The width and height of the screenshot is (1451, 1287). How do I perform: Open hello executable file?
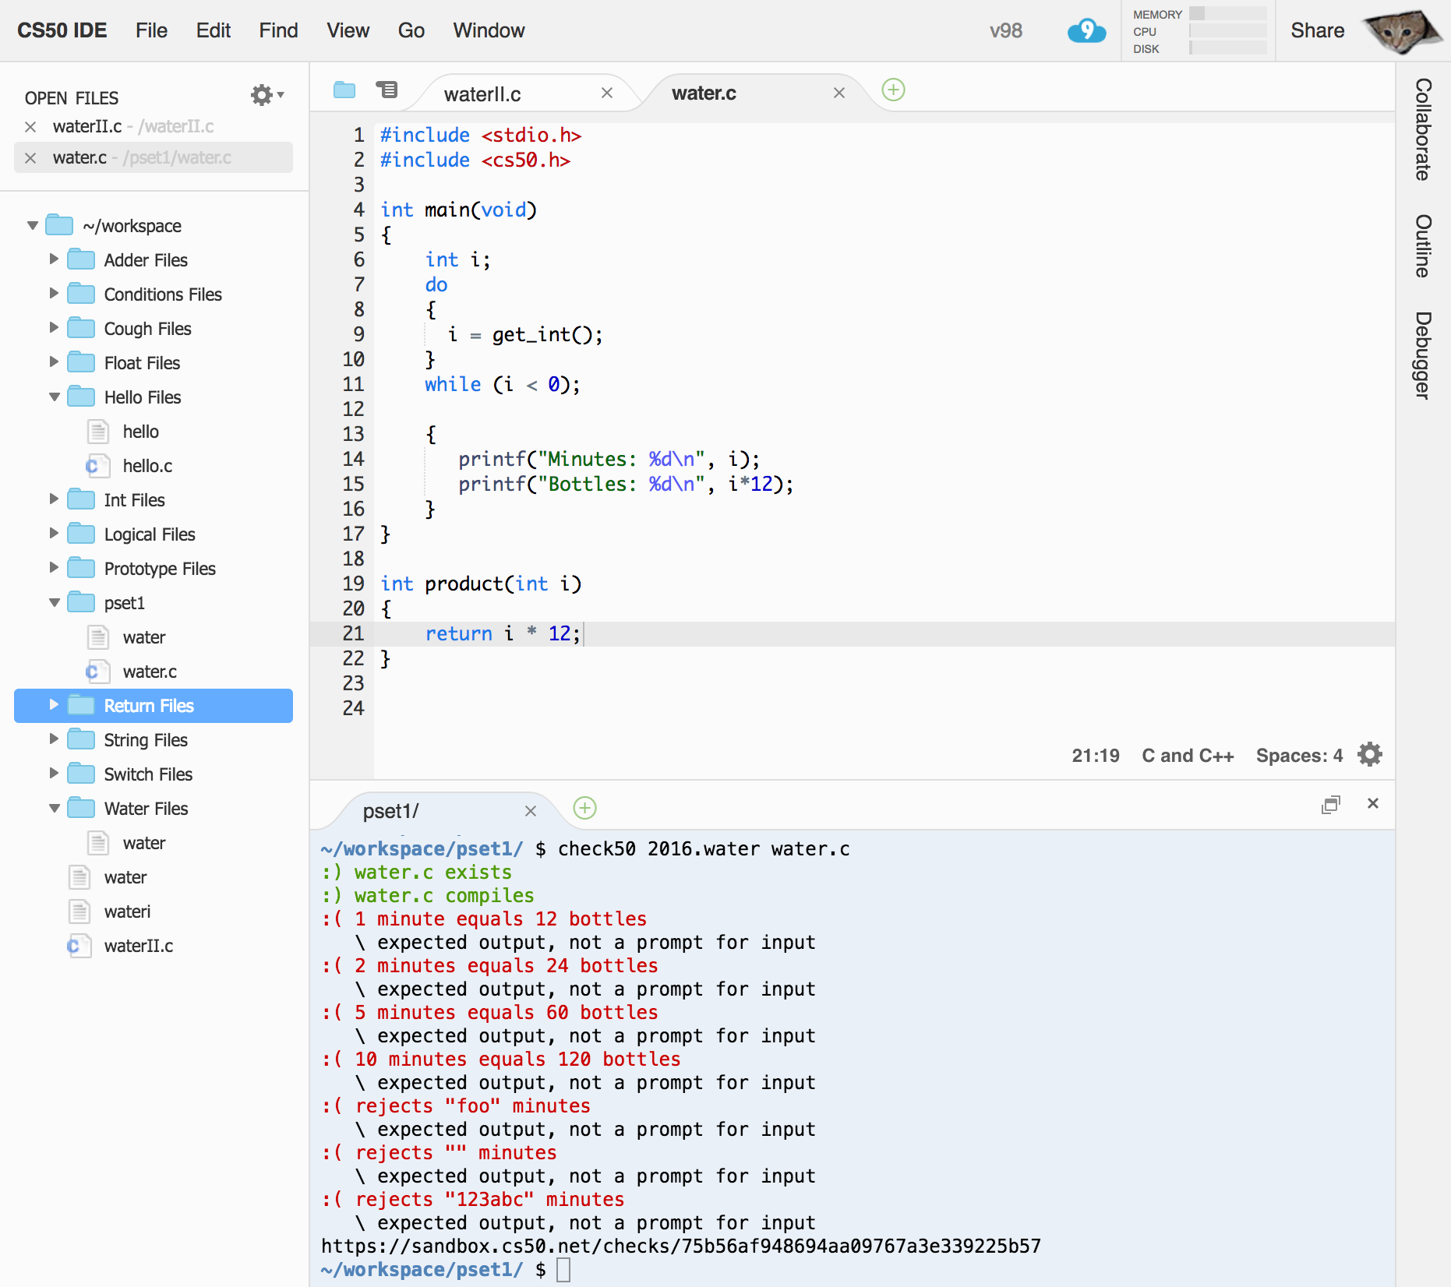(140, 432)
